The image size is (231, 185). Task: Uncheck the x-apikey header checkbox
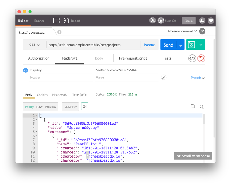point(26,70)
